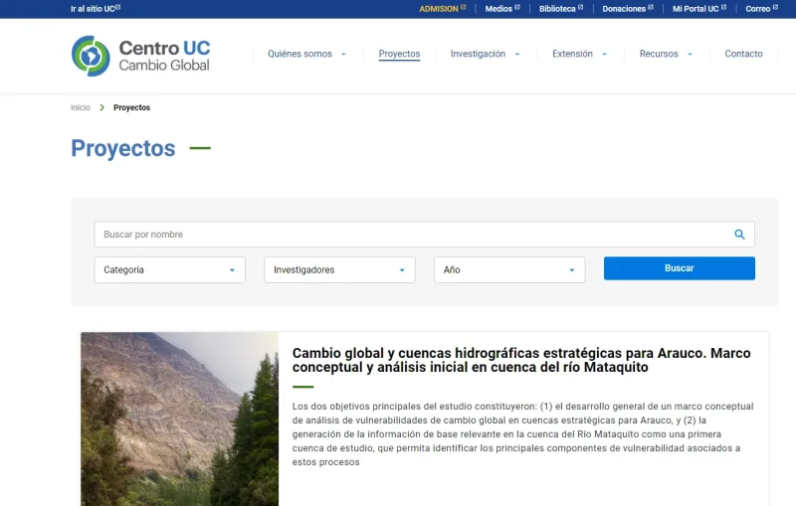Open project titled Cambio global y cuencas hidrográficas
The image size is (796, 506).
click(x=521, y=360)
